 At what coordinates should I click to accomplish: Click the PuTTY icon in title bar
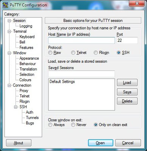tap(5, 5)
